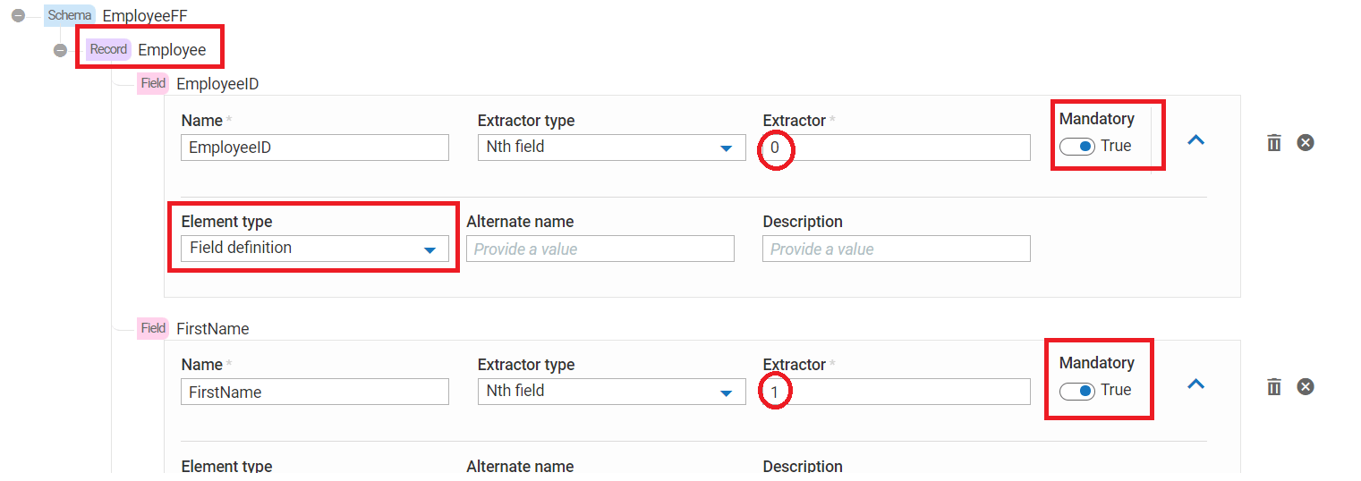Toggle Mandatory switch for FirstName
Image resolution: width=1361 pixels, height=481 pixels.
tap(1076, 391)
